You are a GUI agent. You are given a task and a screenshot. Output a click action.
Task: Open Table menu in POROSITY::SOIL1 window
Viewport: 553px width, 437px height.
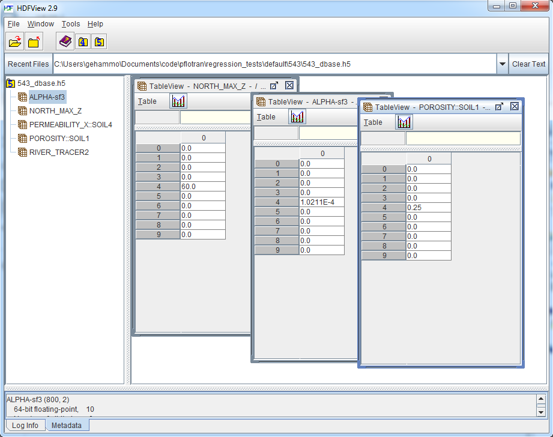click(373, 122)
